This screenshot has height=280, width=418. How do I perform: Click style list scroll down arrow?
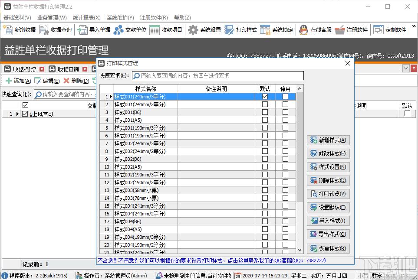300,250
